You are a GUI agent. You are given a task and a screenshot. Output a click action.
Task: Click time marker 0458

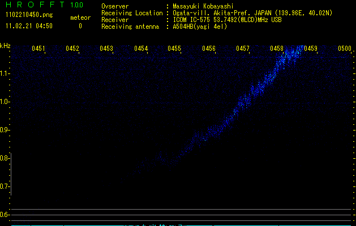[x=277, y=49]
